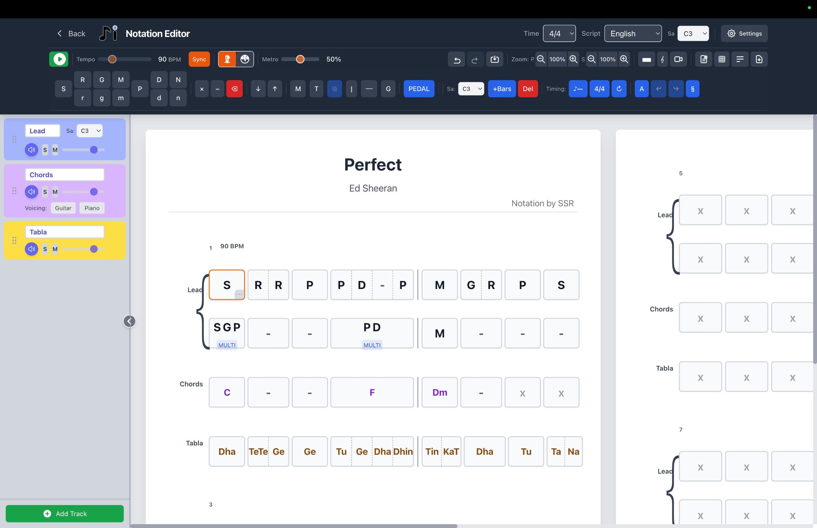Open the Time signature 4/4 dropdown
The height and width of the screenshot is (528, 817).
559,33
